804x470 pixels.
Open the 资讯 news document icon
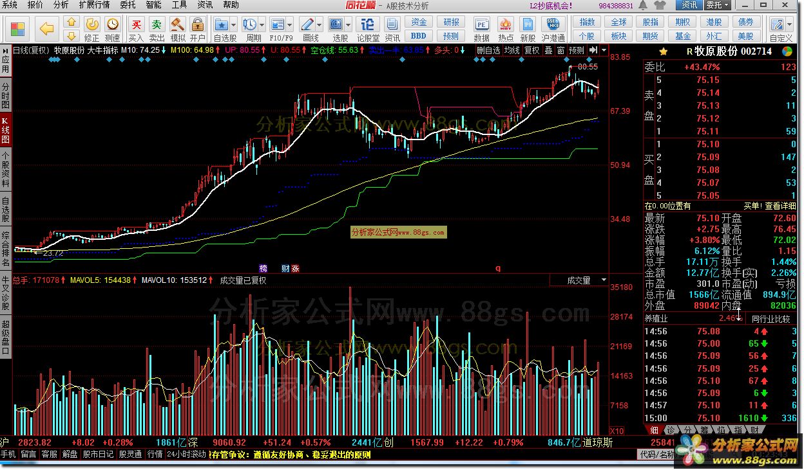coord(392,29)
